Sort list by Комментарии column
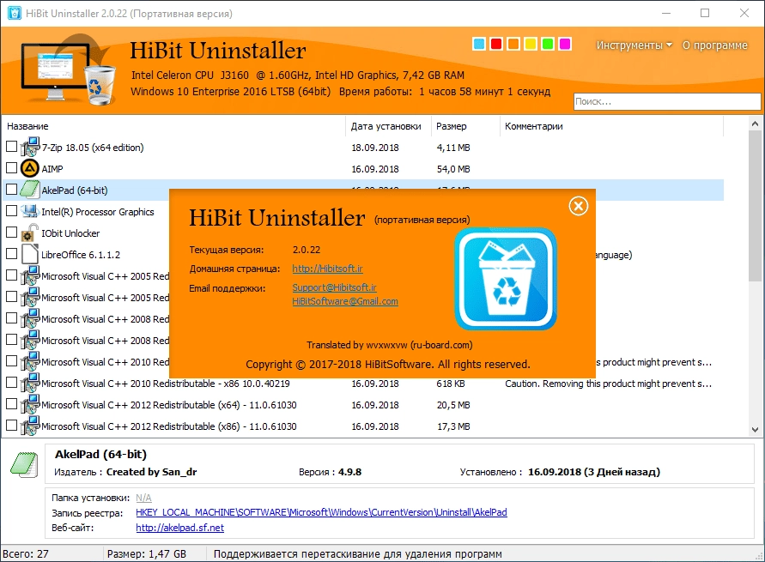Screen dimensions: 765x562 (611, 126)
